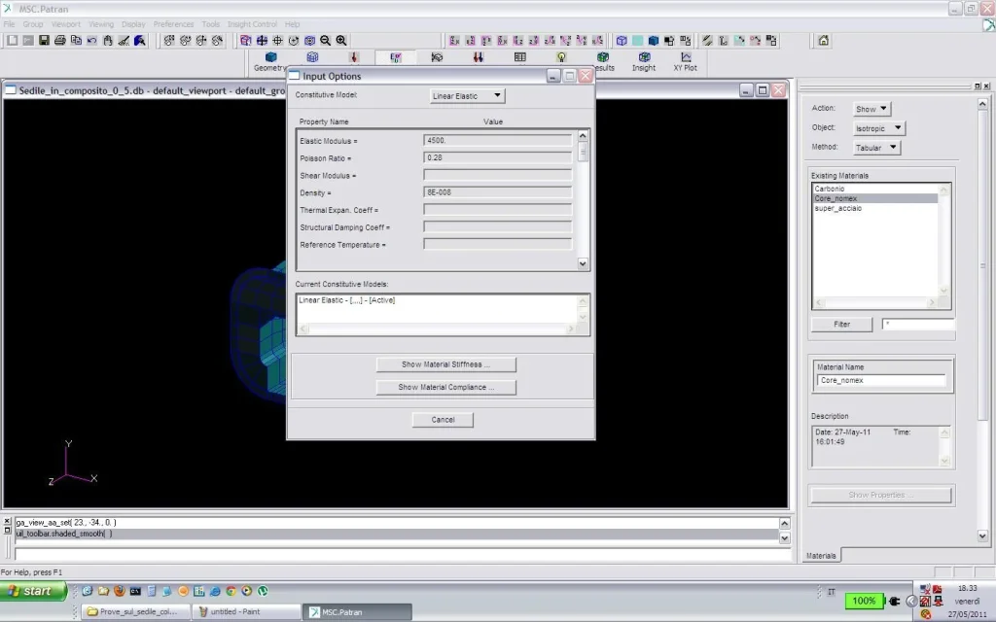This screenshot has height=622, width=996.
Task: Click the Home icon in toolbar
Action: click(x=823, y=41)
